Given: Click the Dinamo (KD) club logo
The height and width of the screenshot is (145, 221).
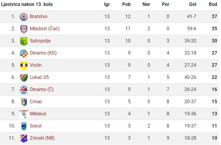Looking at the screenshot, I should [24, 53].
